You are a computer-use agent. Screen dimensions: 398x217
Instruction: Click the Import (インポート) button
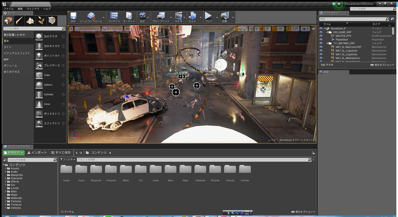coord(37,152)
